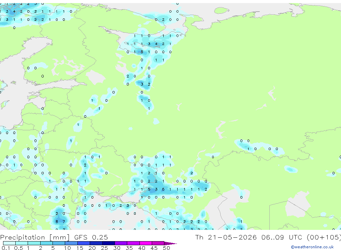
Task: Pick the 10–15 mm legend color
Action: [x=71, y=243]
